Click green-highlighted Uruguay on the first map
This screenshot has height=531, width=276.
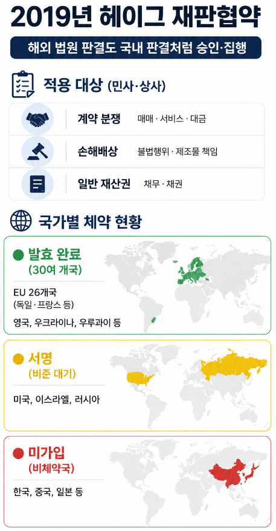(154, 320)
